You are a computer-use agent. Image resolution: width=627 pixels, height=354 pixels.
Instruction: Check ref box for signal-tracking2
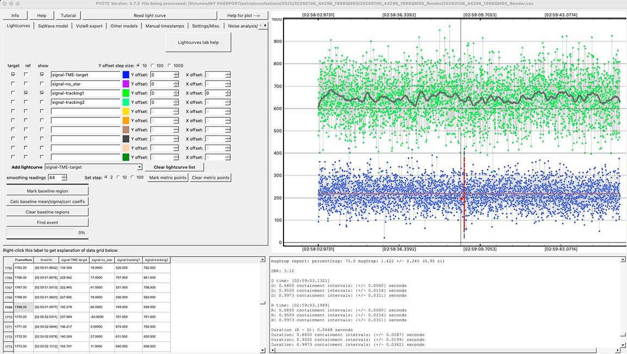26,102
